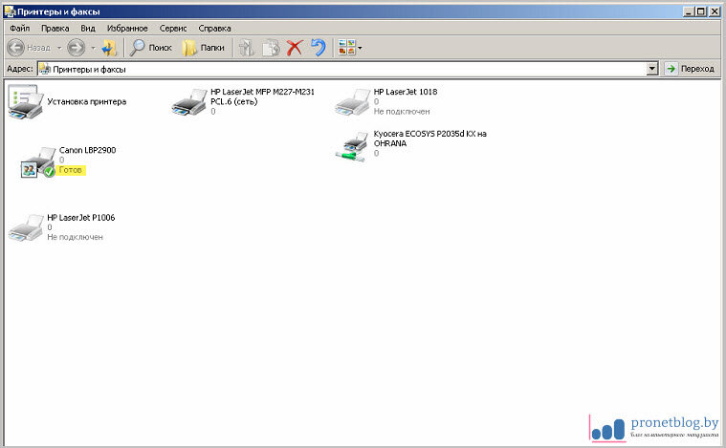Screen dimensions: 726x448
Task: Click the HP LaserJet MFP M227-M231 PCL.6 name
Action: tap(262, 96)
